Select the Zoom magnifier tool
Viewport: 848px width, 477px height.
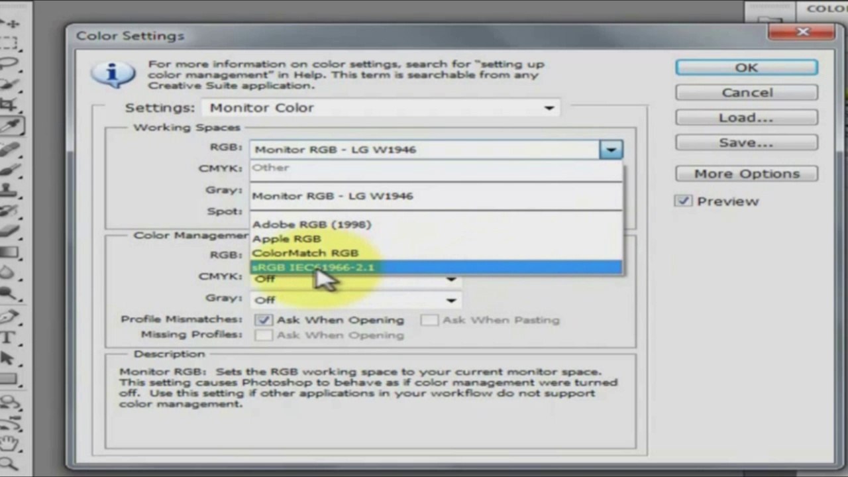(x=9, y=463)
